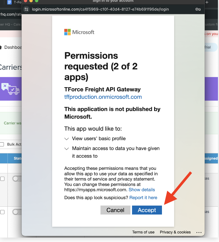Click the three-dot more options icon in footer
Screen dimensions: 219x242
click(199, 232)
